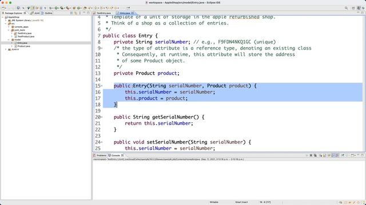Toggle Link with Editor in Package Explorer
This screenshot has width=366, height=205.
(75, 13)
